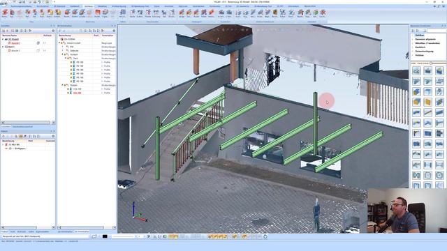Screen dimensions: 447x251
Task: Click the command input field at bottom left
Action: (x=45, y=236)
